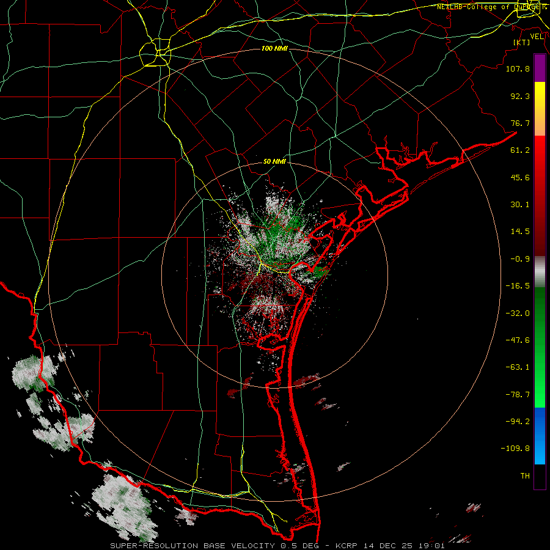Select the -94.2 velocity scale value

[x=518, y=422]
